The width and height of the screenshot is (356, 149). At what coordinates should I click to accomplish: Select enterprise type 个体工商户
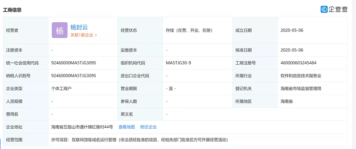pos(61,88)
